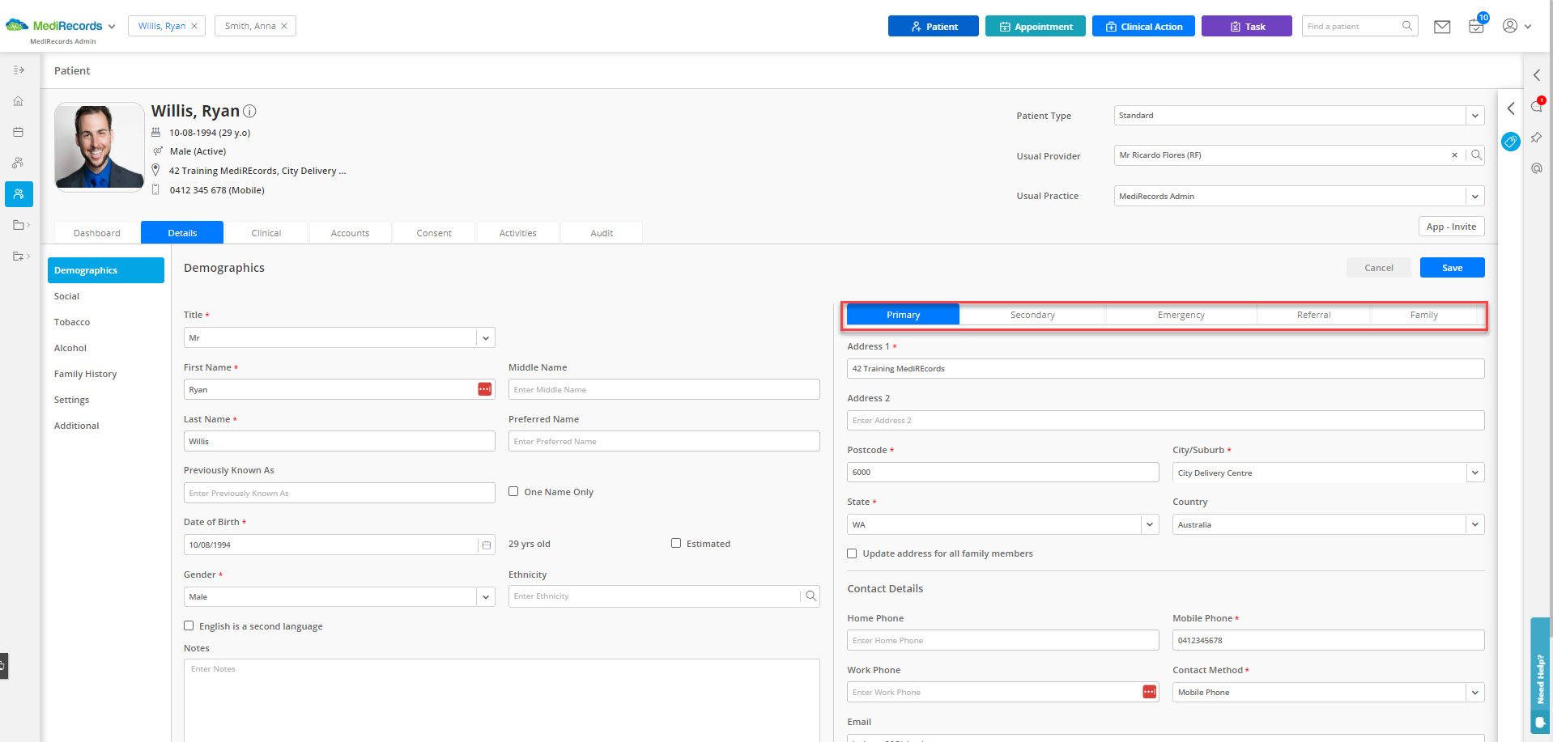Expand the left sidebar menu toggle
This screenshot has height=742, width=1553.
pos(19,70)
